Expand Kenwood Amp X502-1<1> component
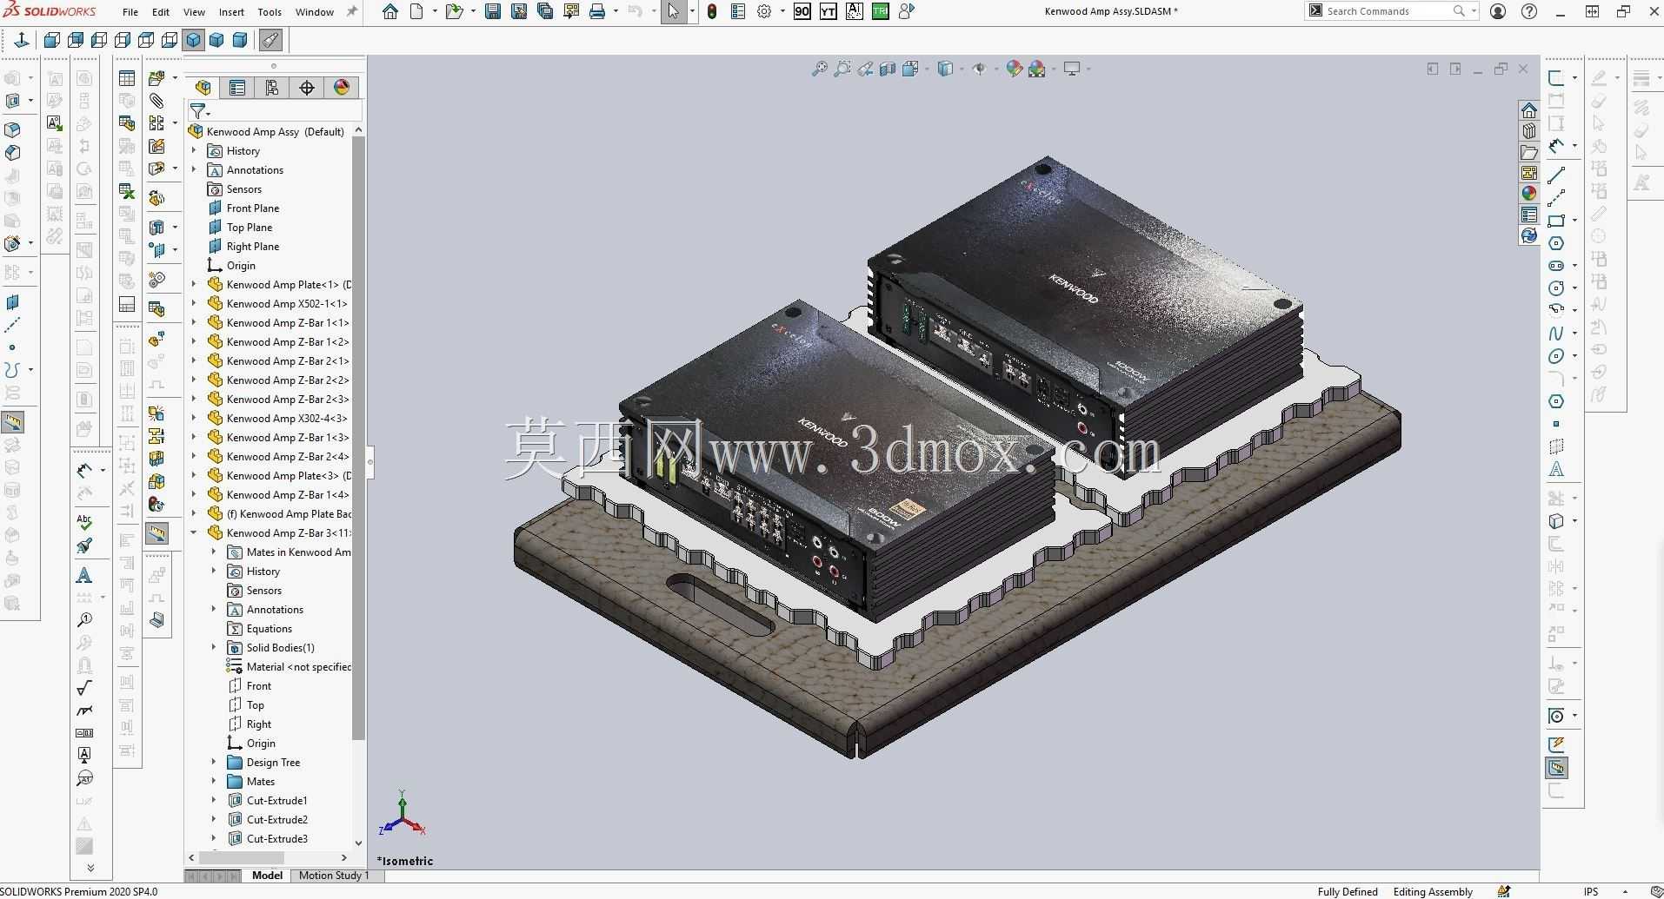The image size is (1664, 899). tap(194, 303)
